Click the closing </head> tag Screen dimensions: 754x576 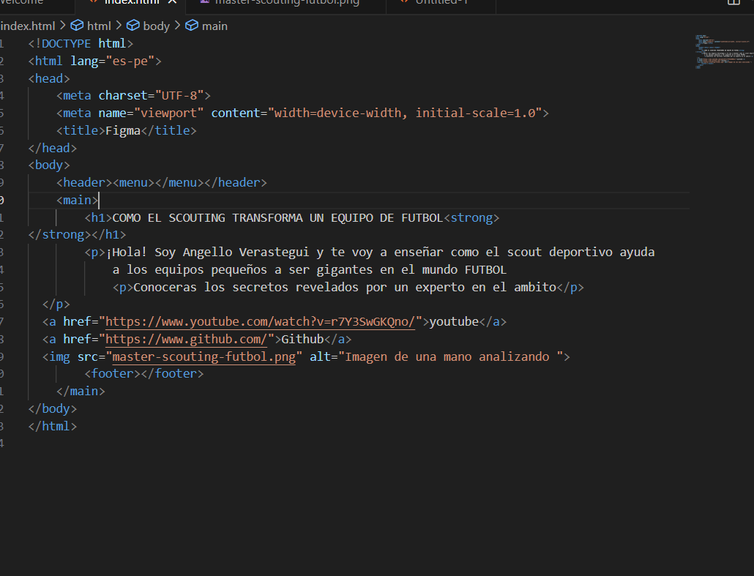coord(53,148)
